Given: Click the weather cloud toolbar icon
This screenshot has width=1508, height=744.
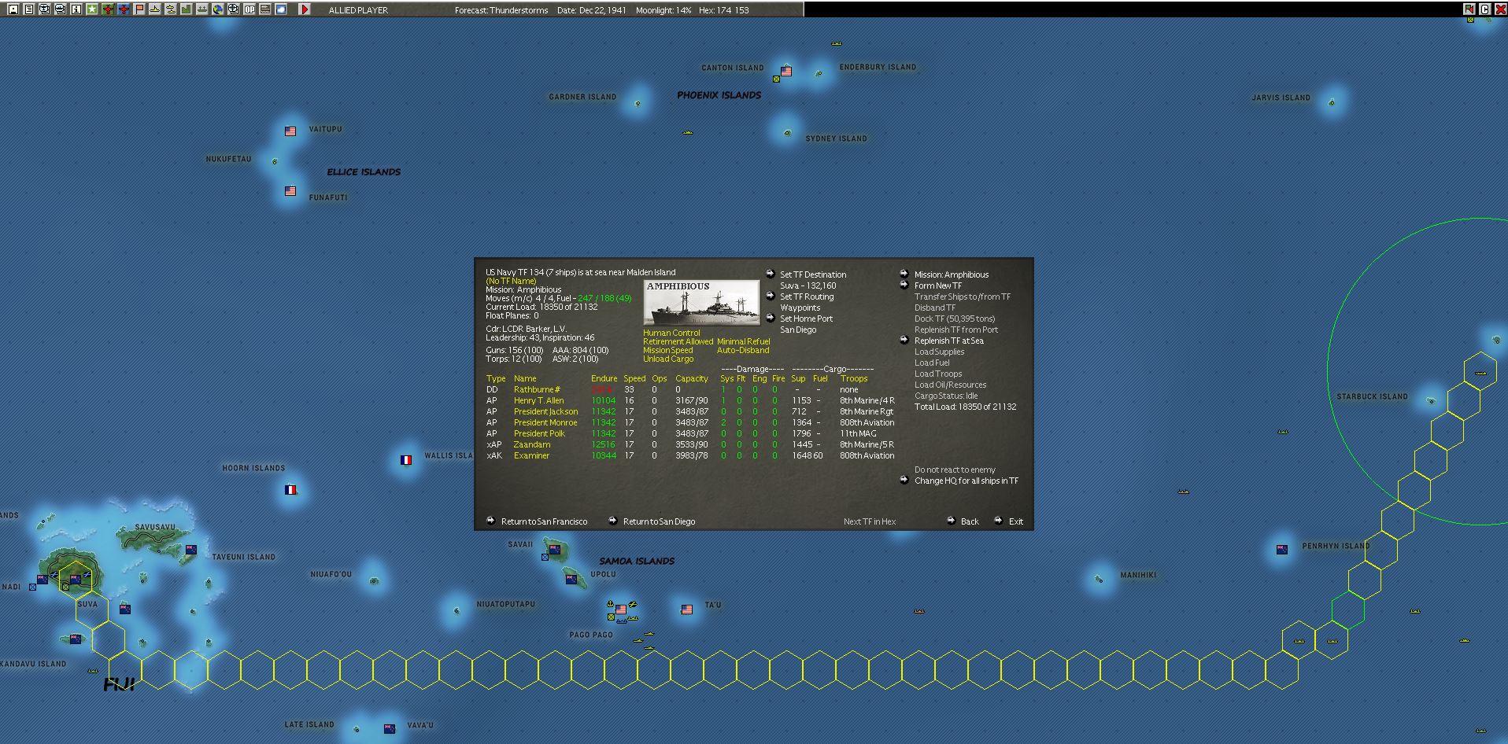Looking at the screenshot, I should tap(281, 9).
